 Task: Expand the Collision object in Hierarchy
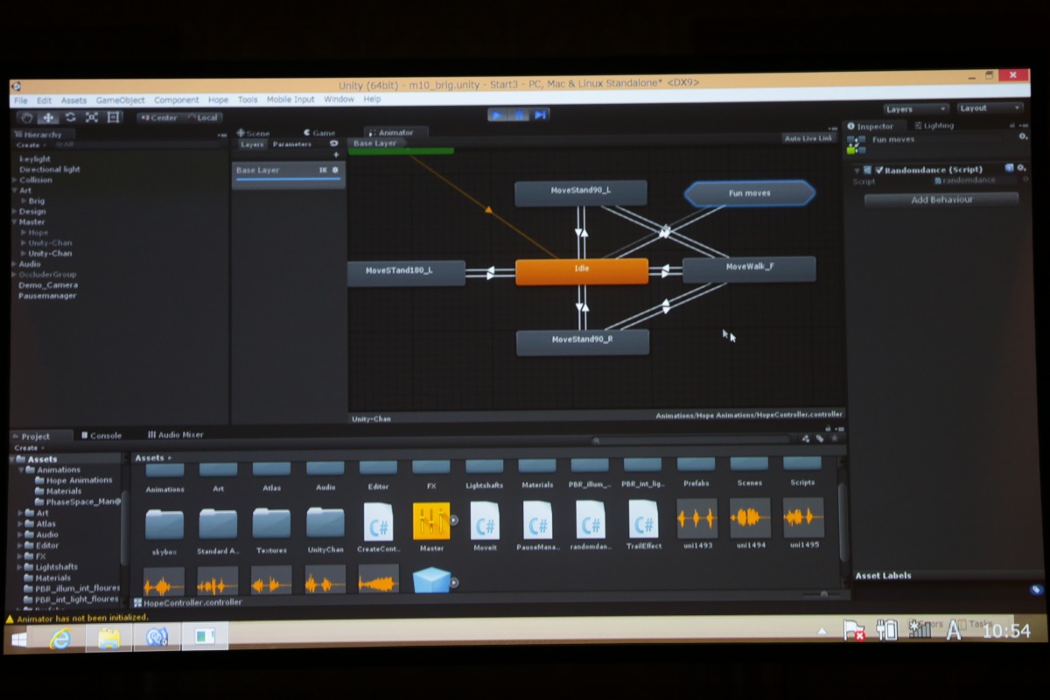pyautogui.click(x=14, y=180)
